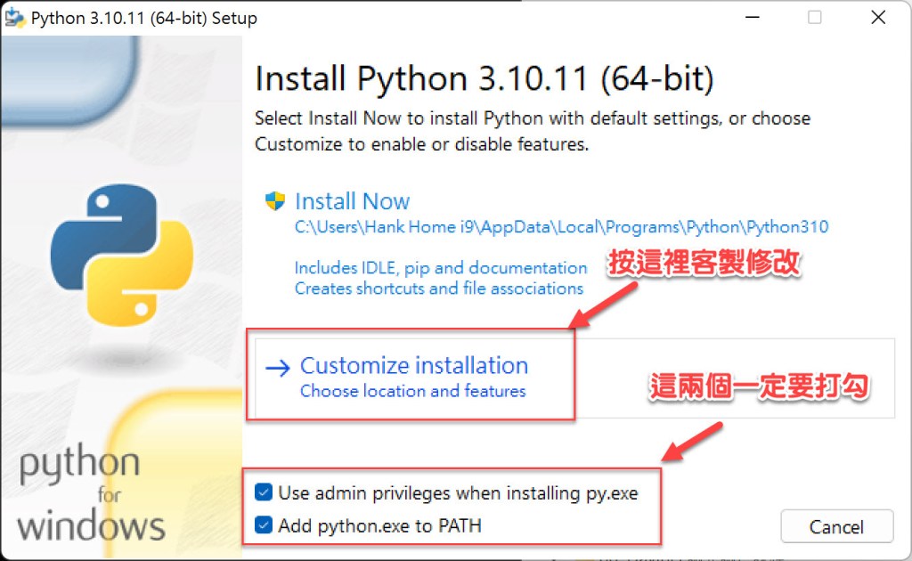Click the Python310 install path text
912x561 pixels.
pyautogui.click(x=561, y=227)
